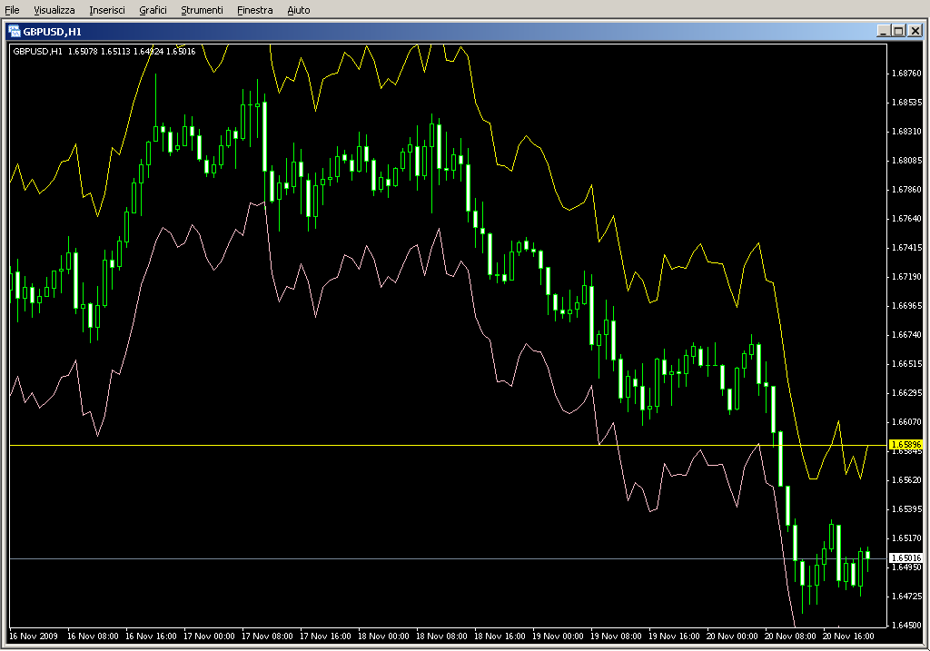The height and width of the screenshot is (651, 930).
Task: Click price axis value 1.67415
Action: 907,248
